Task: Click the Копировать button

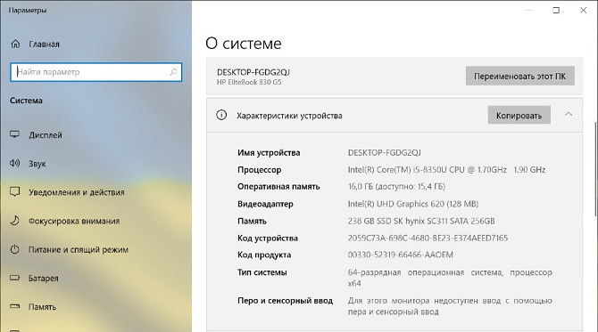Action: pos(519,115)
